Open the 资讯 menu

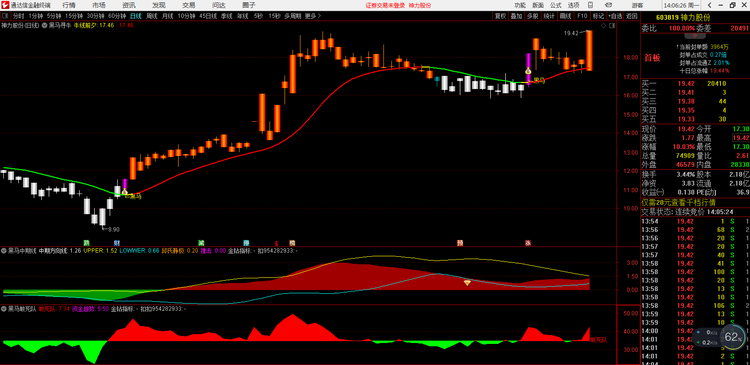pos(129,5)
